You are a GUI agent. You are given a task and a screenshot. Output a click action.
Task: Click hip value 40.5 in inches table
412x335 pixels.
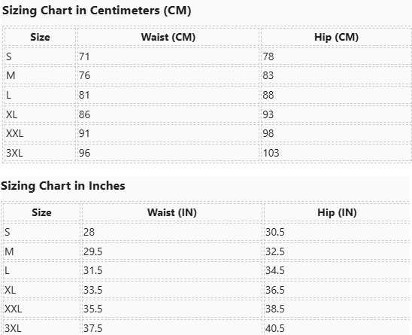275,328
